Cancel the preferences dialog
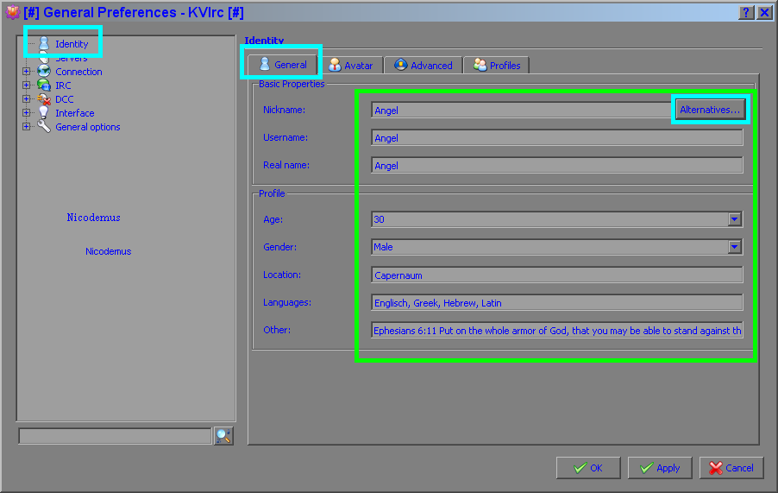This screenshot has height=493, width=778. [x=731, y=468]
